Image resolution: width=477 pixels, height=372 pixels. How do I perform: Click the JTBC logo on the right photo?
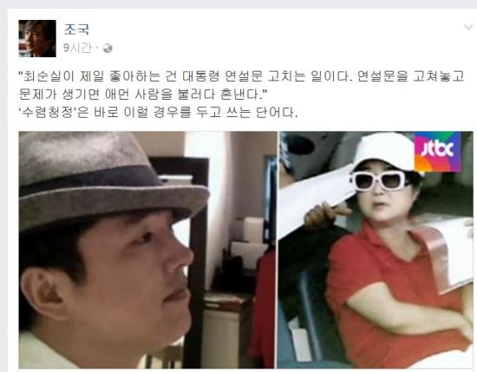(437, 152)
